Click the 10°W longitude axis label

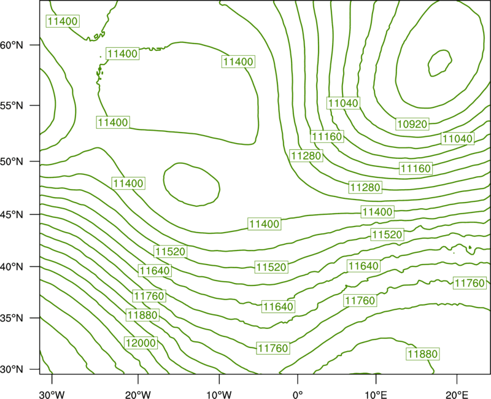tap(219, 395)
